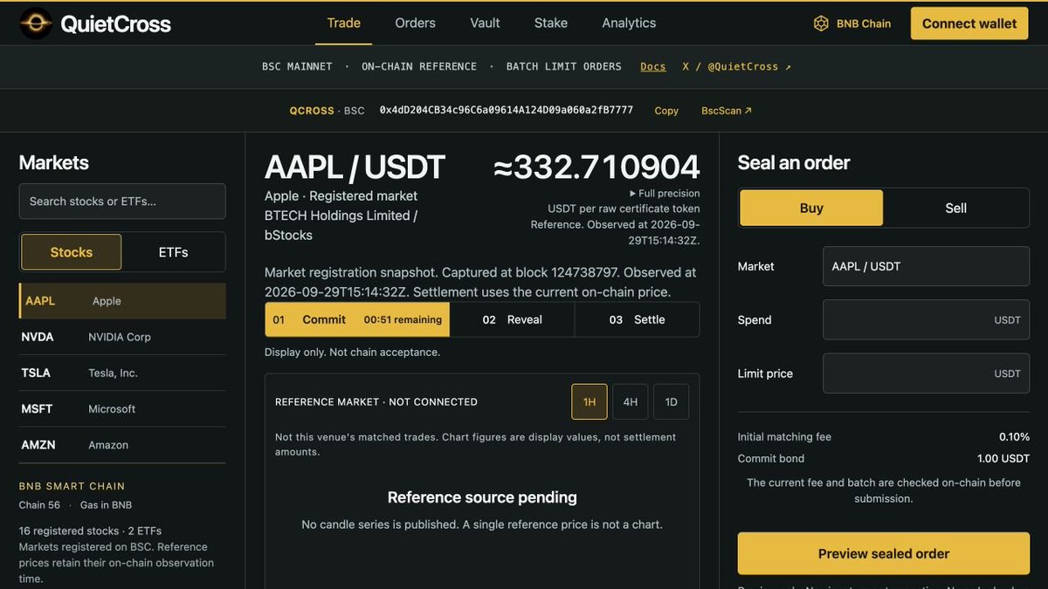Viewport: 1048px width, 589px height.
Task: Focus the Search stocks or ETFs field
Action: click(x=122, y=201)
